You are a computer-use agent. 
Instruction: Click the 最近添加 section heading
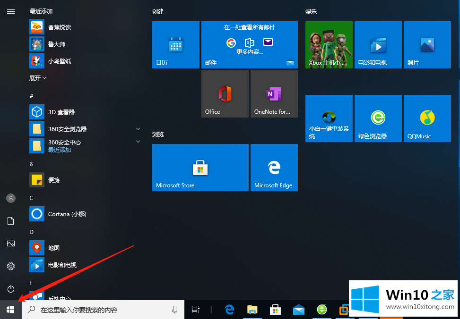point(41,11)
